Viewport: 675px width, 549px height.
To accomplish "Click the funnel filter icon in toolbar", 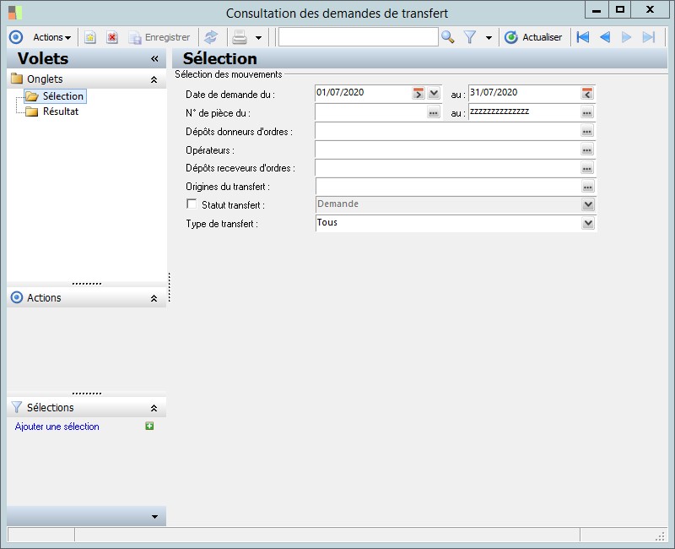I will [470, 37].
